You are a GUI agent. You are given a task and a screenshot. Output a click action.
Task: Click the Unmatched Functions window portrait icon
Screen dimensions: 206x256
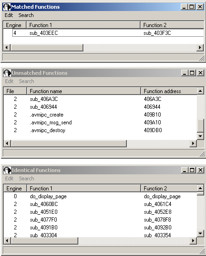tap(7, 73)
